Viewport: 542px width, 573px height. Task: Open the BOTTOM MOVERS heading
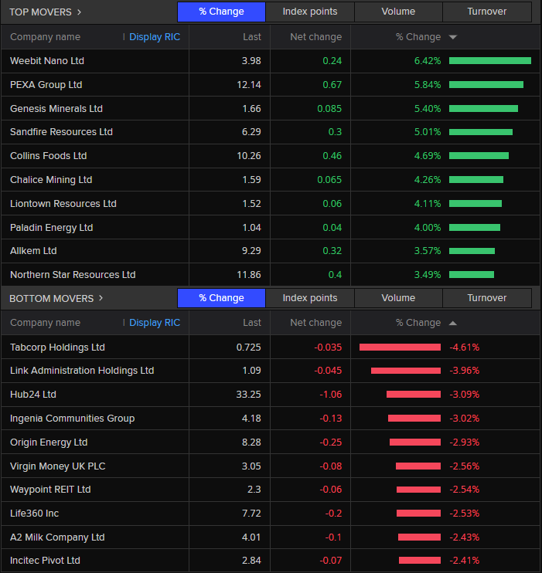click(51, 299)
